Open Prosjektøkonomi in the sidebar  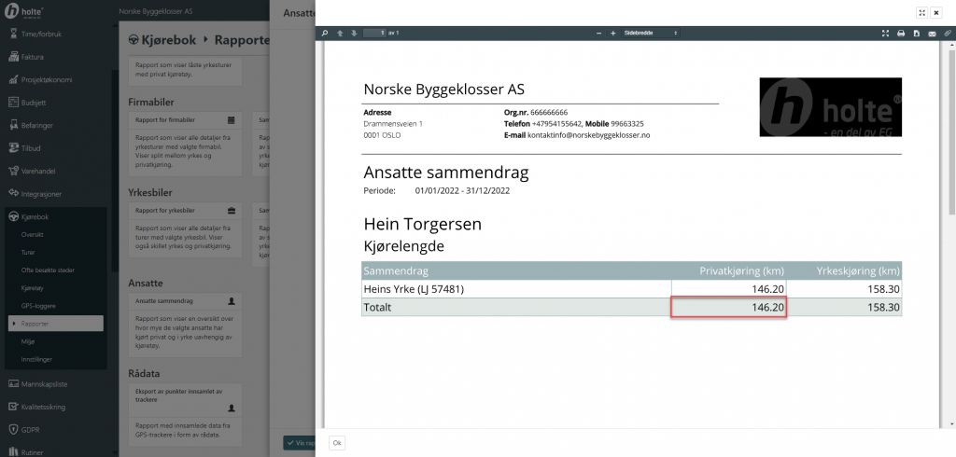coord(46,79)
